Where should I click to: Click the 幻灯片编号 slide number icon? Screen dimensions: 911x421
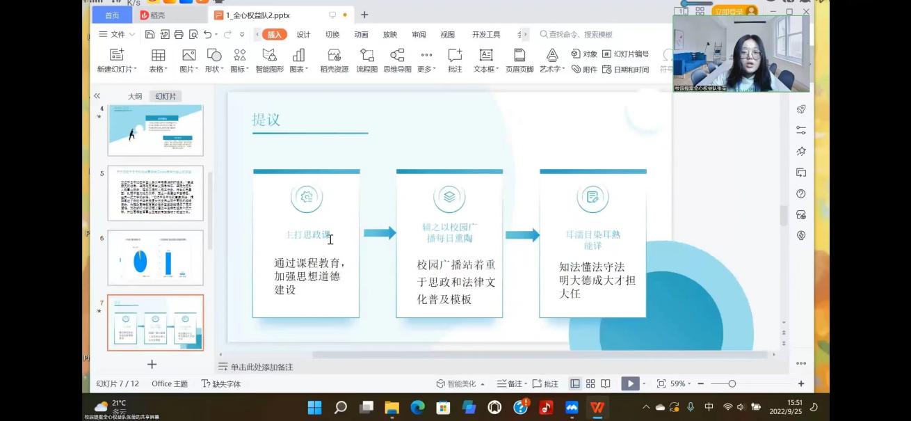pyautogui.click(x=626, y=54)
